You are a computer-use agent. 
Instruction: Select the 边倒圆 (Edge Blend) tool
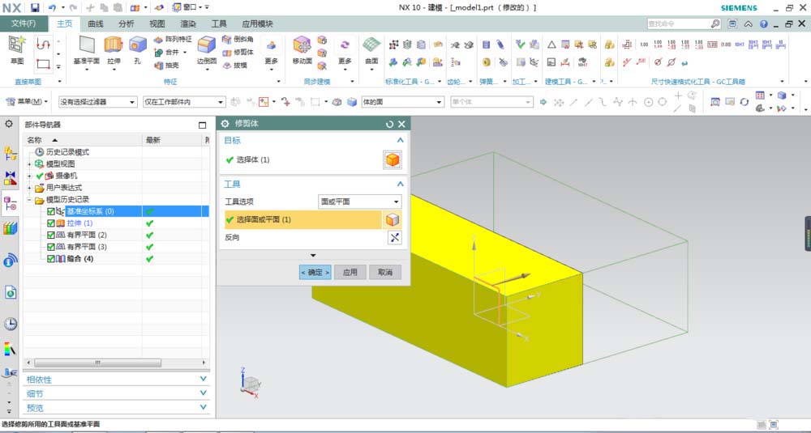pyautogui.click(x=206, y=45)
